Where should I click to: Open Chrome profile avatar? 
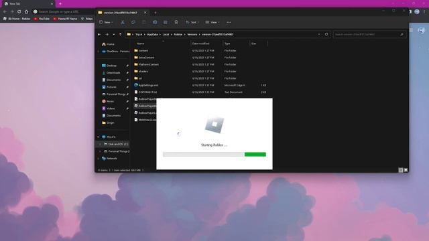coord(417,11)
